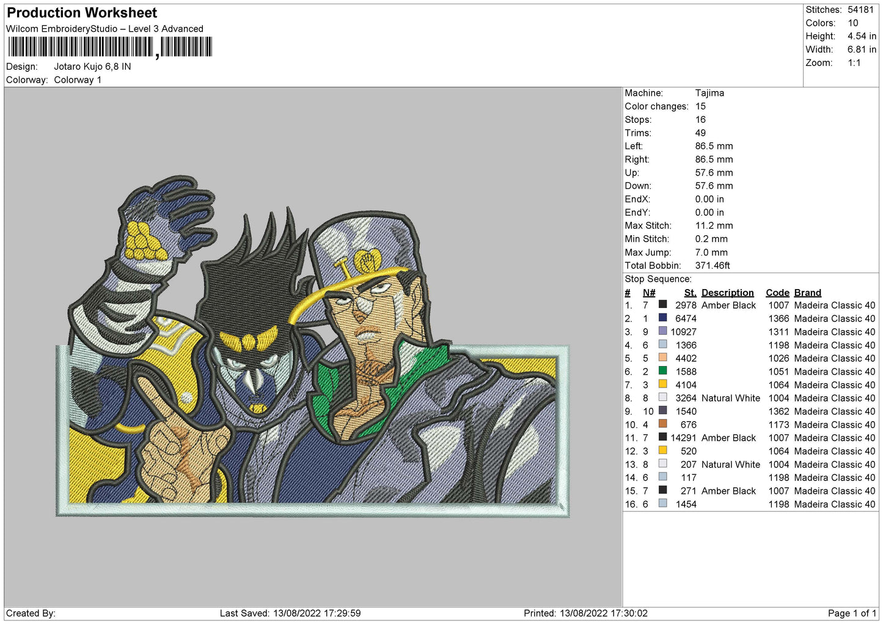Click the Height value '4.54 in'
This screenshot has height=624, width=883.
862,36
